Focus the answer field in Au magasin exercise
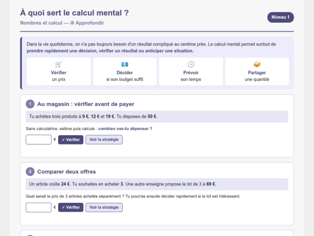314x236 pixels. tap(38, 140)
